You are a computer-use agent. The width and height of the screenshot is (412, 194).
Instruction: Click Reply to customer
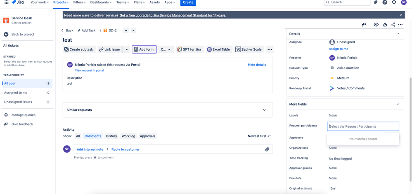click(x=125, y=150)
